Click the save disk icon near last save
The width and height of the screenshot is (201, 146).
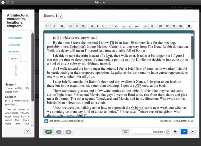[x=46, y=121]
